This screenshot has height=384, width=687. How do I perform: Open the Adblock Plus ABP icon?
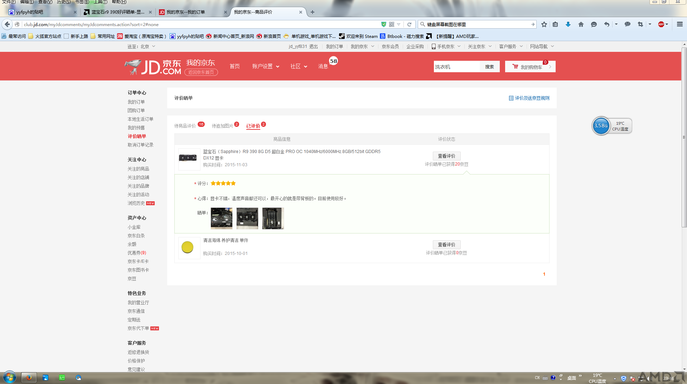tap(661, 24)
